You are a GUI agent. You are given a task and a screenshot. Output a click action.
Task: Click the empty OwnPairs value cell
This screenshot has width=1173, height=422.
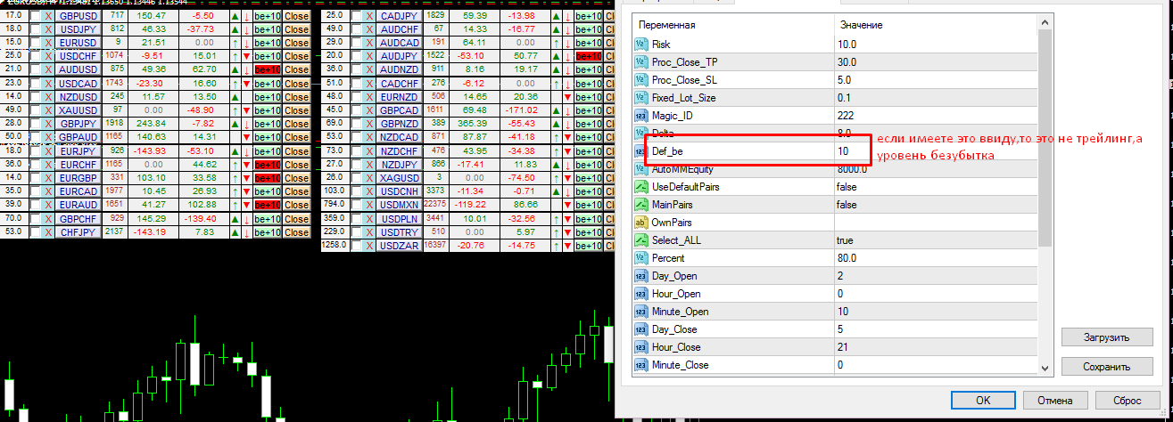click(936, 222)
